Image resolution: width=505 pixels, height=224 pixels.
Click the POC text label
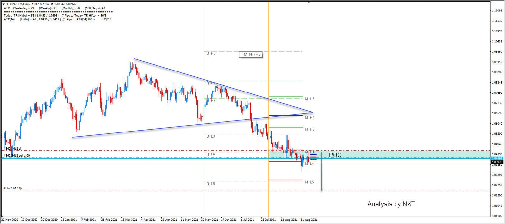point(335,155)
